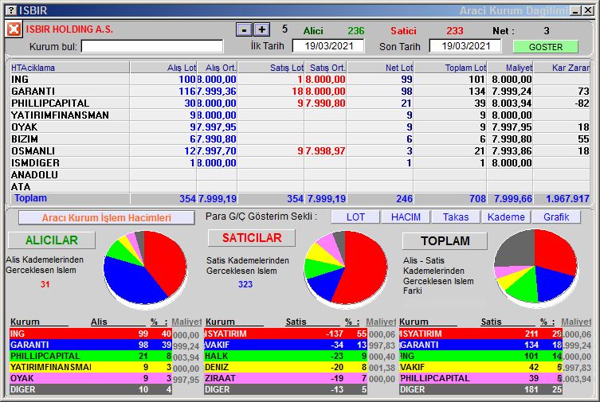600x402 pixels.
Task: Select the ANADOLU row
Action: (300, 174)
